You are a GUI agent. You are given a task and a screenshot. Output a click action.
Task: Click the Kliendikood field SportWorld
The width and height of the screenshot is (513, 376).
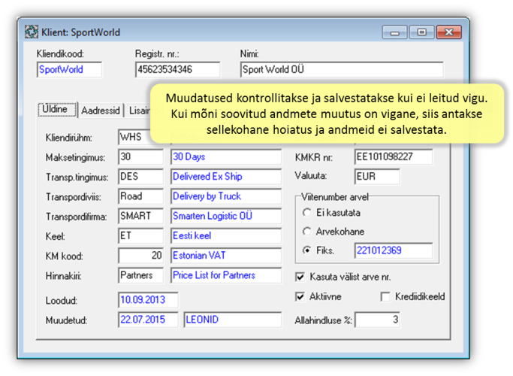tap(69, 70)
